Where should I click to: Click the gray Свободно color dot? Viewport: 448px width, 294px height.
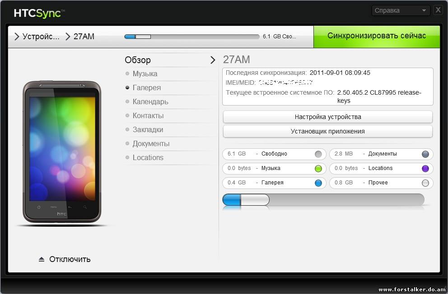coord(318,154)
